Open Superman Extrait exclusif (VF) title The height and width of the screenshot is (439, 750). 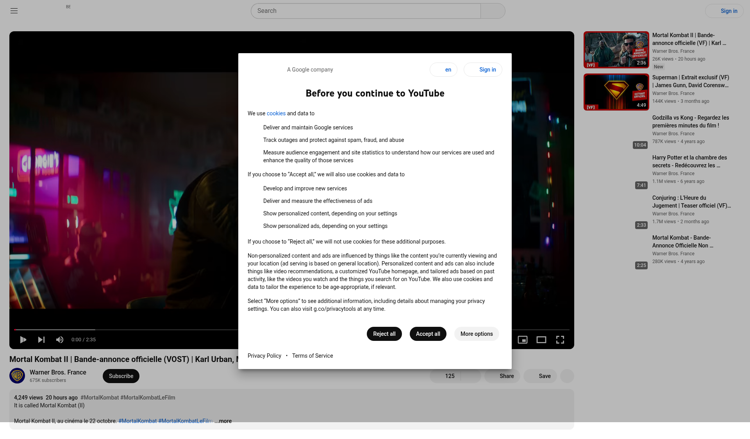coord(691,81)
